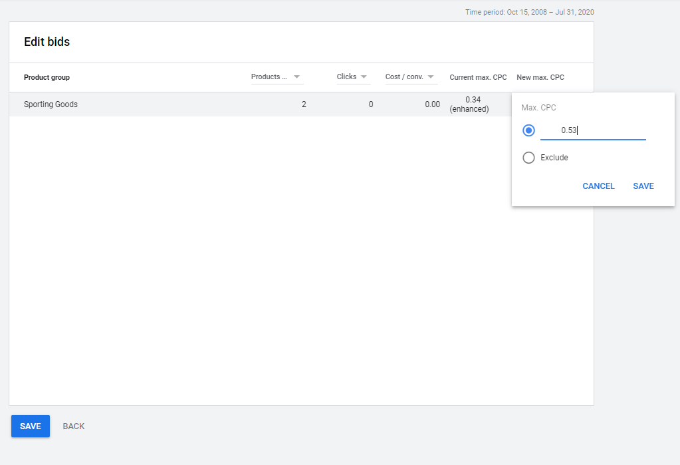Viewport: 680px width, 465px height.
Task: Click the Time period date range text
Action: coord(530,12)
